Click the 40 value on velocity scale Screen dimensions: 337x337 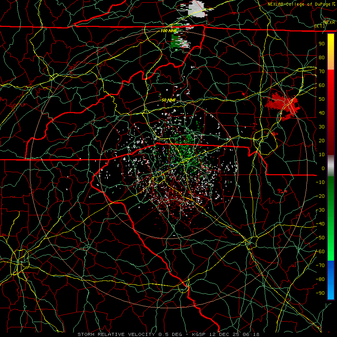point(322,113)
